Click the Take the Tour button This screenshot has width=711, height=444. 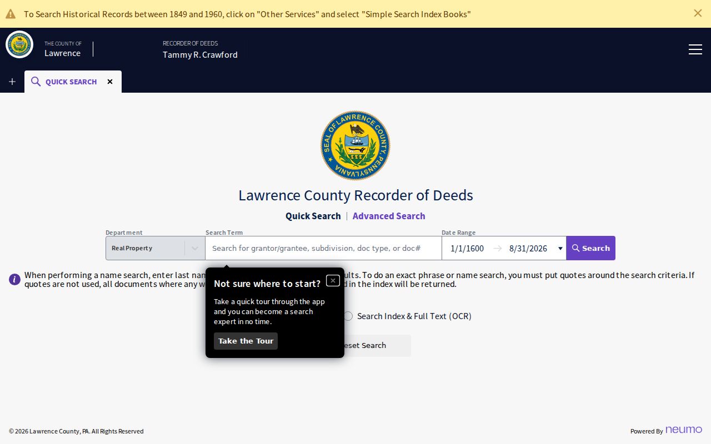pos(246,341)
